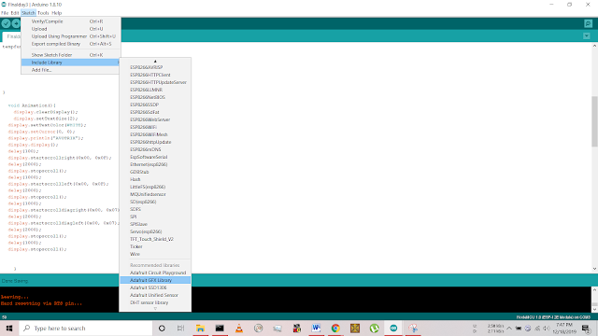Click the Windows Start button
The width and height of the screenshot is (598, 336).
pyautogui.click(x=9, y=328)
